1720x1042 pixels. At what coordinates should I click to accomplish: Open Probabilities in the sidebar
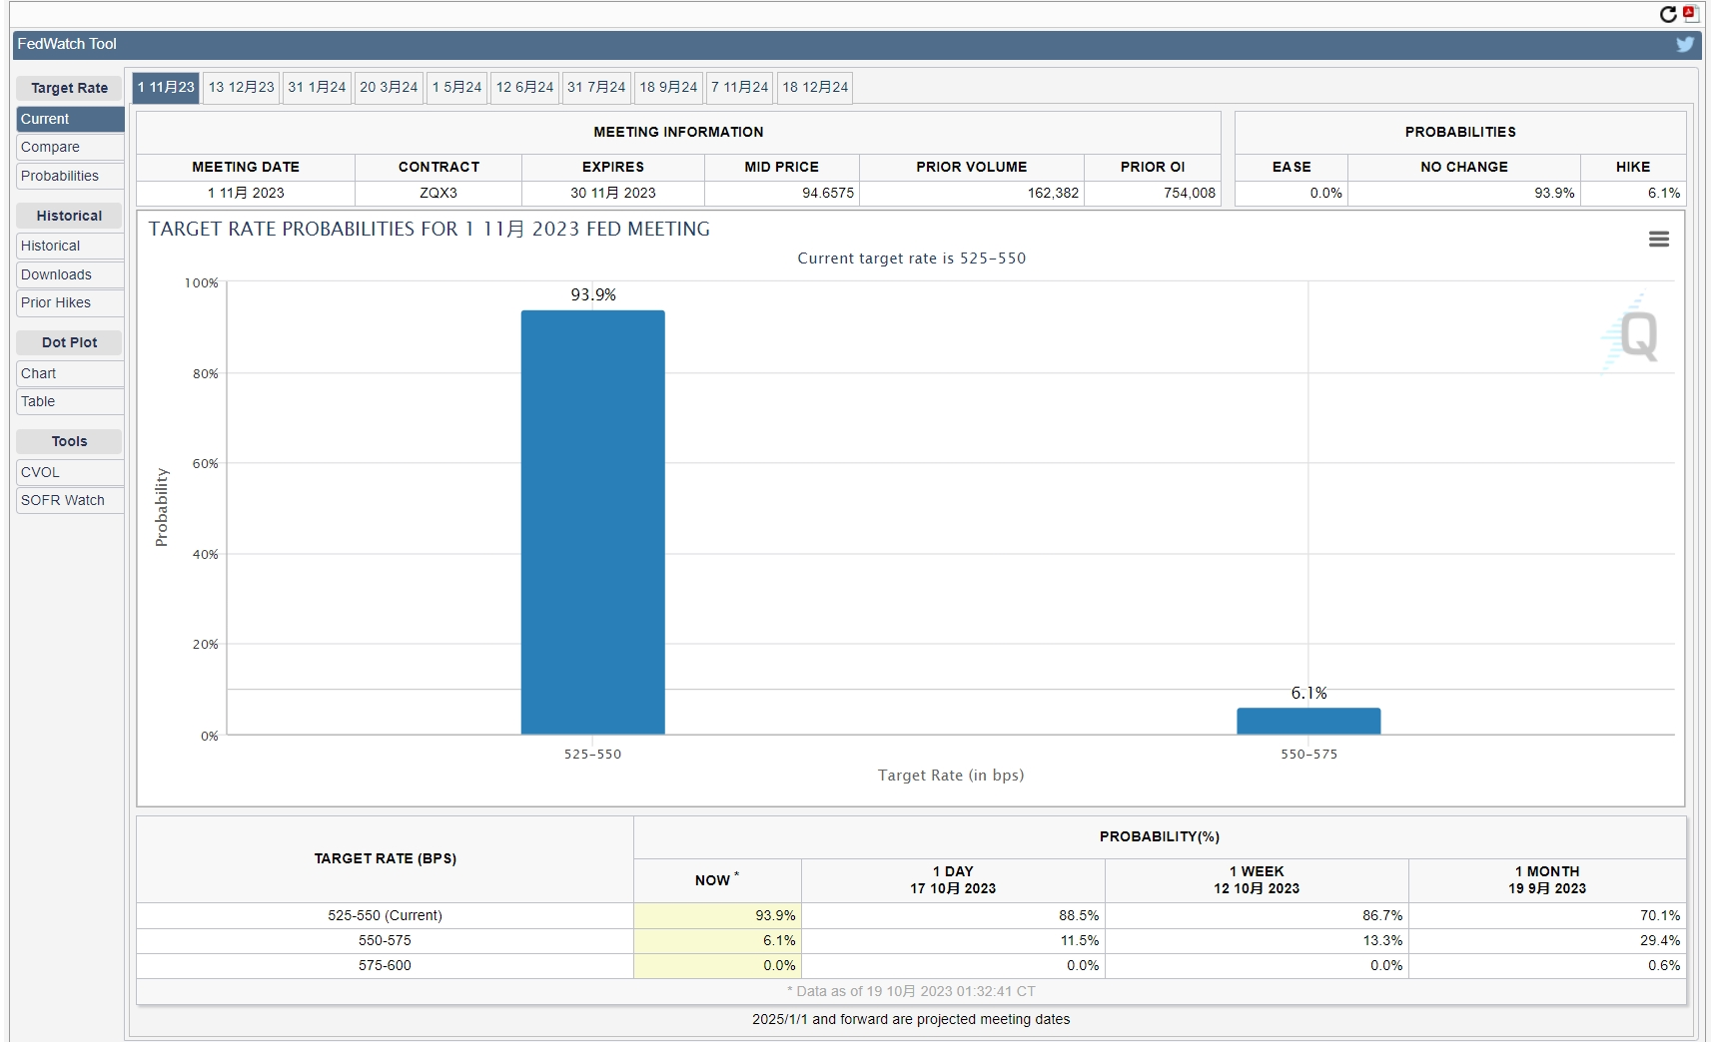pyautogui.click(x=70, y=176)
